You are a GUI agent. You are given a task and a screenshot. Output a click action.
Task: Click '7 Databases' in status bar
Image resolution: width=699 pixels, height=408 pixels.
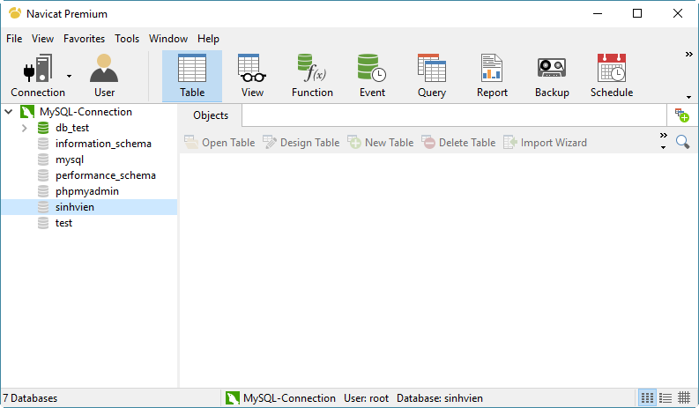(30, 398)
